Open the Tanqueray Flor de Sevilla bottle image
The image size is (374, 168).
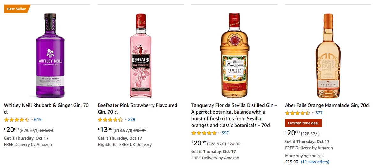(234, 56)
